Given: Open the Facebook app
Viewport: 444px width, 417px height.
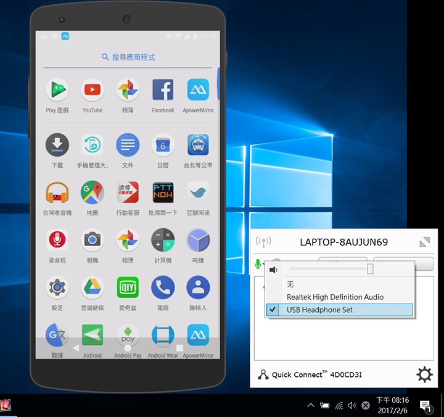Looking at the screenshot, I should (x=163, y=90).
